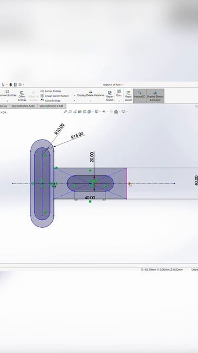The height and width of the screenshot is (353, 198).
Task: Click the Dynamic Annotation Views icon
Action: coord(84,111)
